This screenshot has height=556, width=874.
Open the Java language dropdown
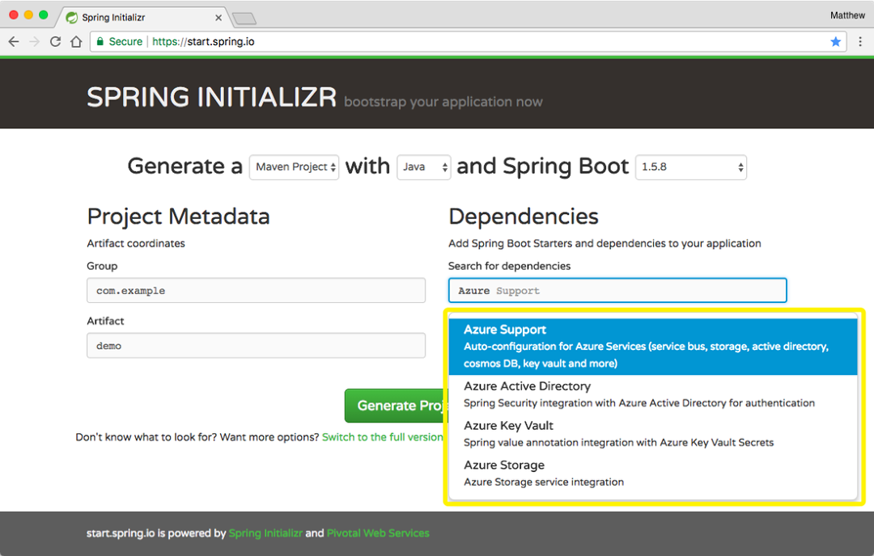(x=423, y=167)
